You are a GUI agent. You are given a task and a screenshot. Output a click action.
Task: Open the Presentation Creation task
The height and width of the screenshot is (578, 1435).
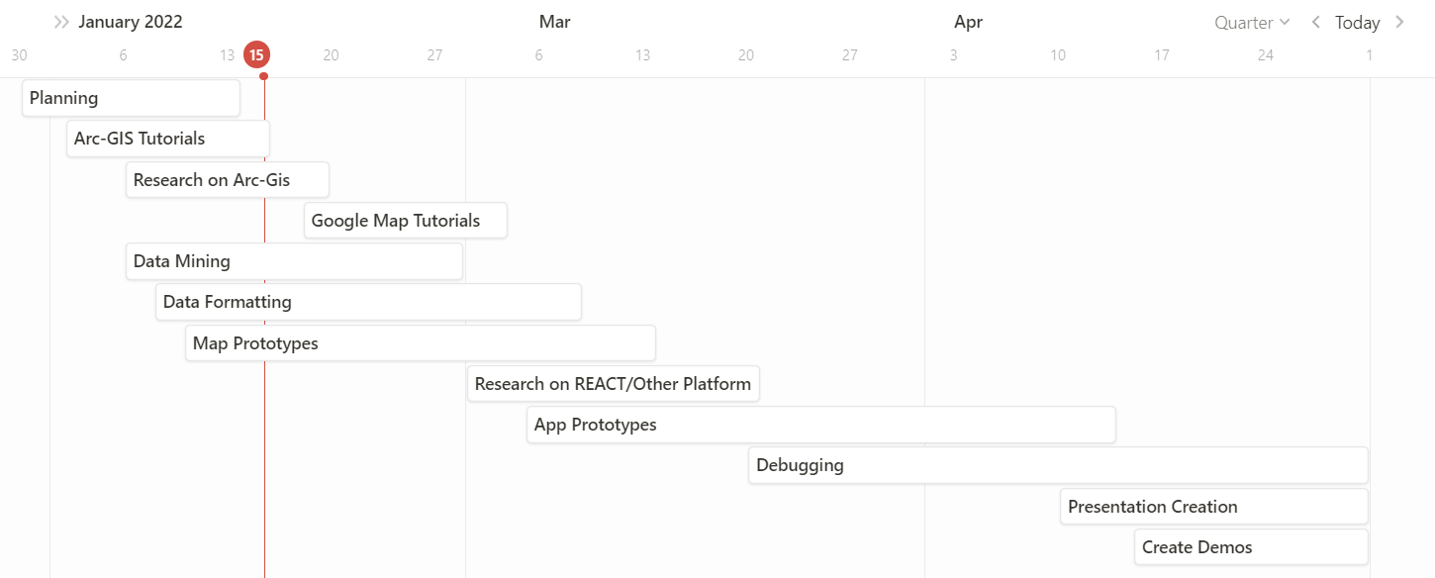[1213, 507]
